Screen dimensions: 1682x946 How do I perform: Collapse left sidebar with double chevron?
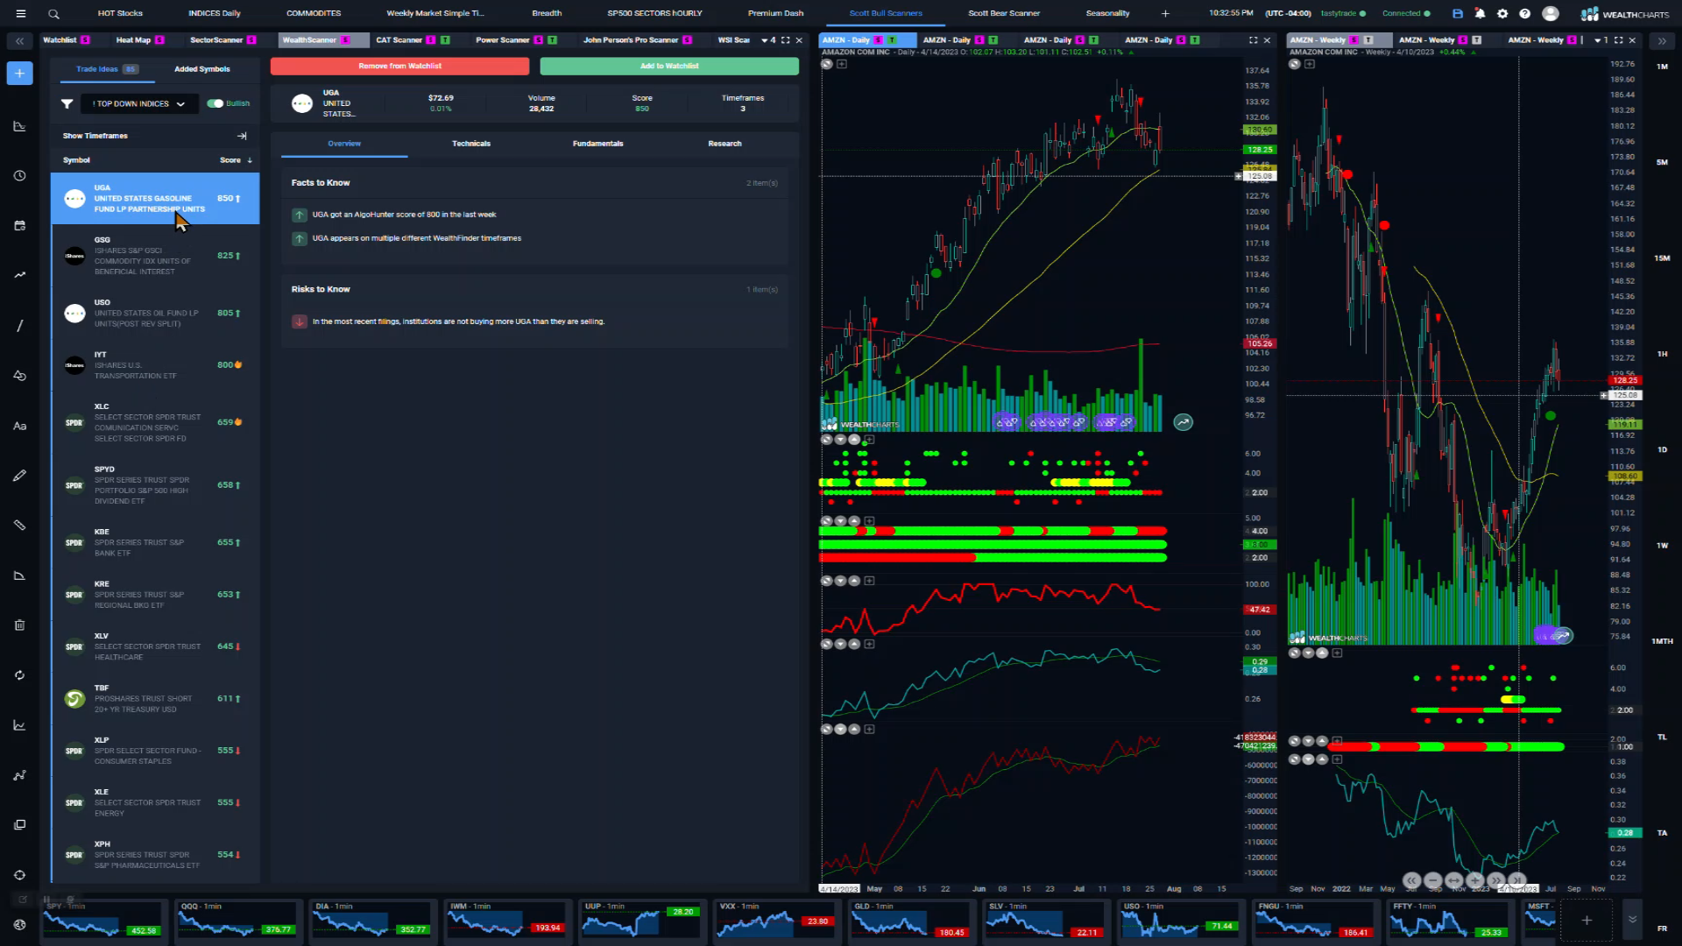19,40
